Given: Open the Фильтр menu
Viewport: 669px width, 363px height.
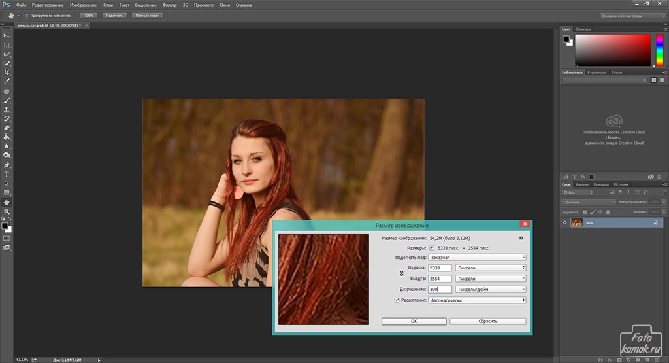Looking at the screenshot, I should pyautogui.click(x=169, y=5).
